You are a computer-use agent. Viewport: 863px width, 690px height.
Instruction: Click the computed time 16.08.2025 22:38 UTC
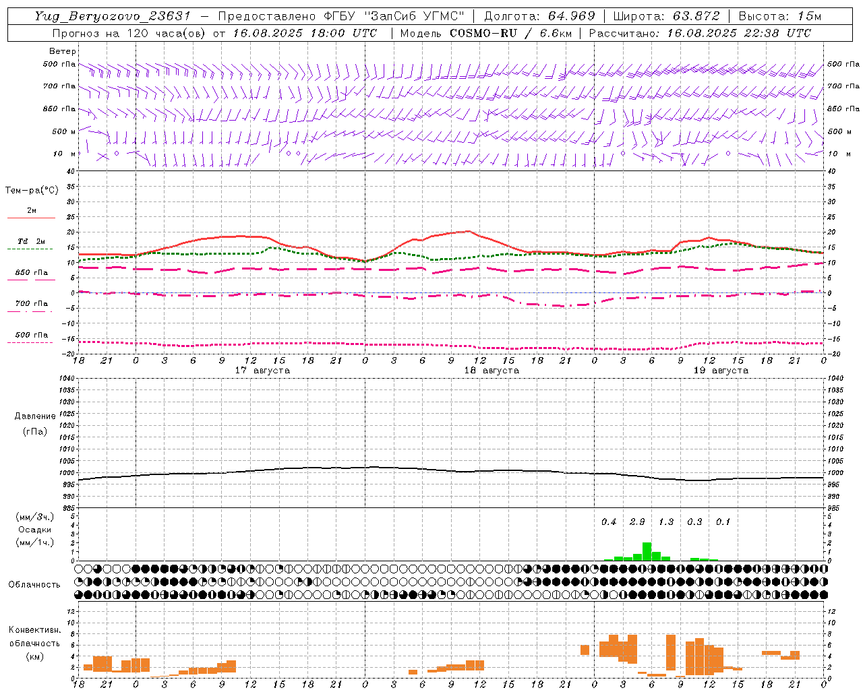[x=740, y=33]
